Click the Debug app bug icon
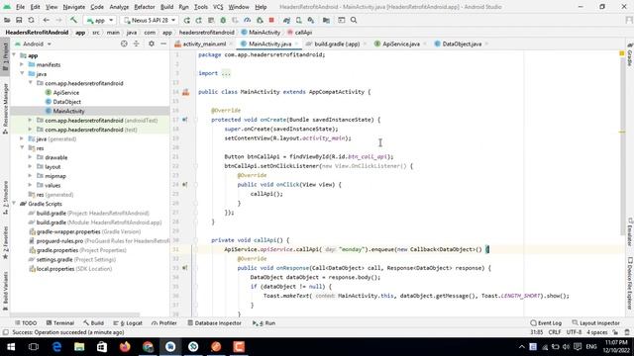634x356 pixels. (223, 20)
